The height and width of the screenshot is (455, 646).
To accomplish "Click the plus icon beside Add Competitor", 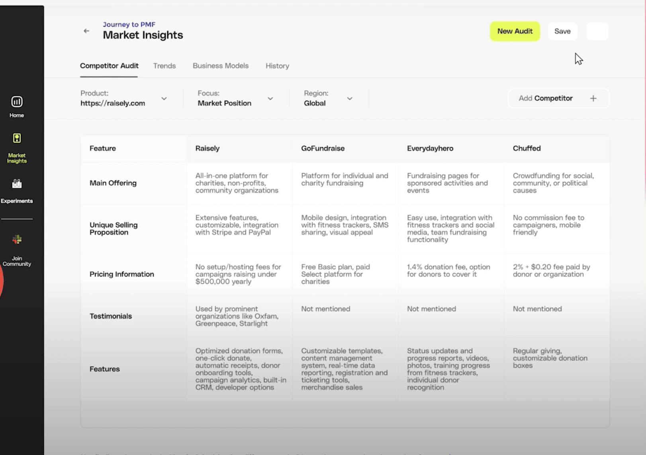I will click(x=593, y=98).
